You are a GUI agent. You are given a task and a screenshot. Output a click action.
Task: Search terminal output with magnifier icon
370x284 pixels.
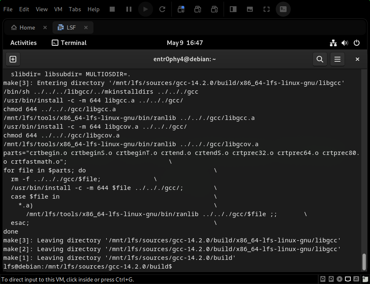tap(320, 59)
